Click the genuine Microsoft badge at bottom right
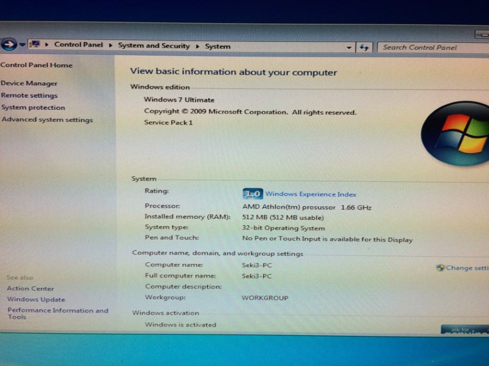The width and height of the screenshot is (489, 366). coord(465,329)
